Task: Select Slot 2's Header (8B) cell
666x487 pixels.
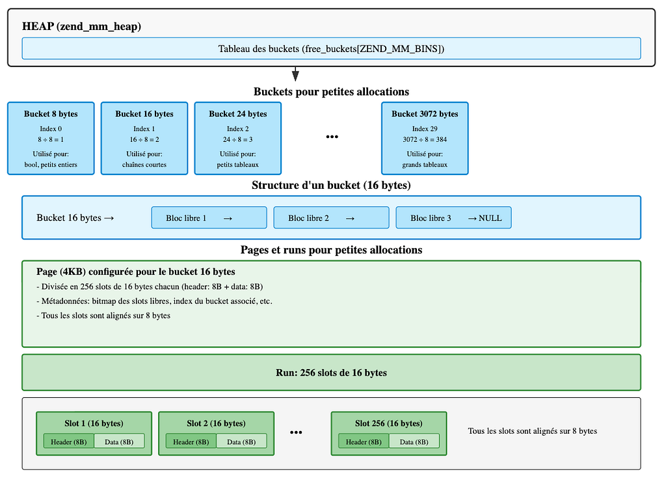Action: point(191,441)
